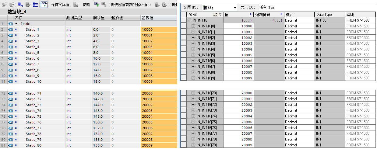377x149 pixels.
Task: Click the camera icon with gray down arrow
Action: 104,5
